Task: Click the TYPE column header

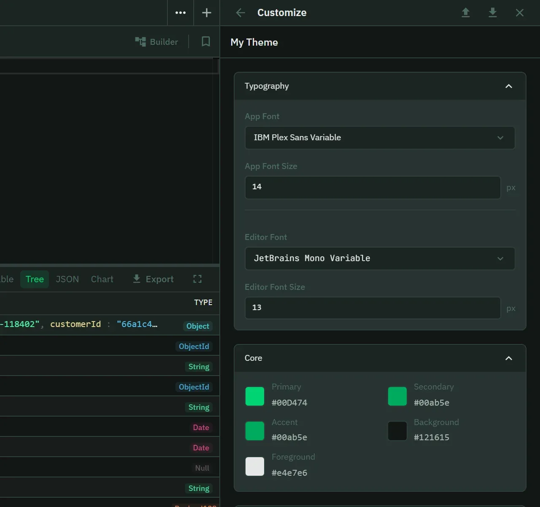Action: click(x=203, y=303)
